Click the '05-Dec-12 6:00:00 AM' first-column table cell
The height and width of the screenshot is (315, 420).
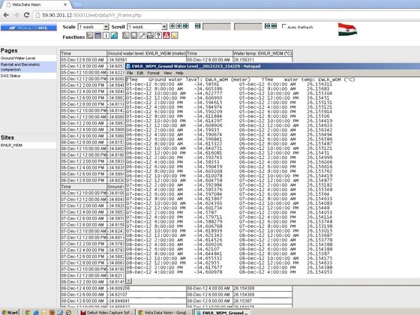click(x=83, y=60)
